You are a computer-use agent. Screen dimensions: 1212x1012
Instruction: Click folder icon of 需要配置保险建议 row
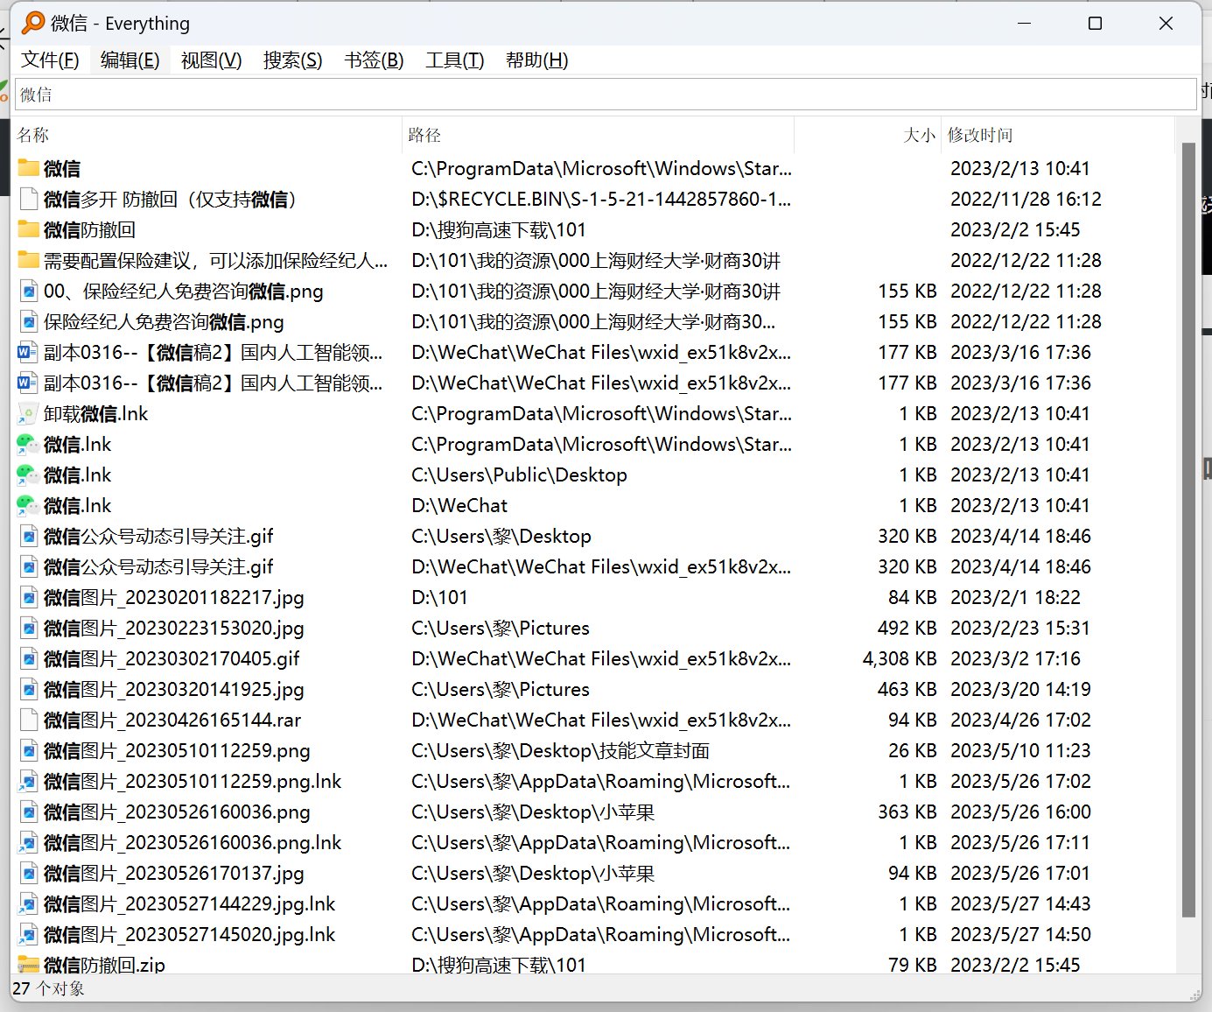point(29,260)
